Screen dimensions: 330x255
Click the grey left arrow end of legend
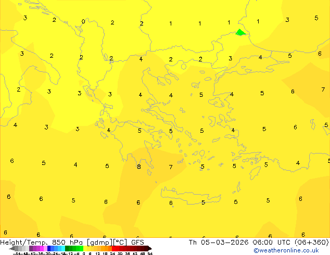pyautogui.click(x=12, y=248)
